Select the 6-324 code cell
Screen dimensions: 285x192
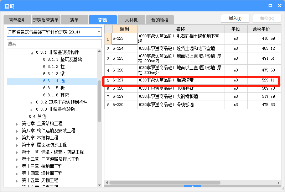124,48
